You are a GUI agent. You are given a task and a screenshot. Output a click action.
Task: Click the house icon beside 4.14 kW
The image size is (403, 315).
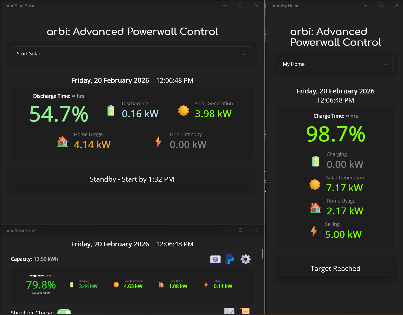coord(63,141)
